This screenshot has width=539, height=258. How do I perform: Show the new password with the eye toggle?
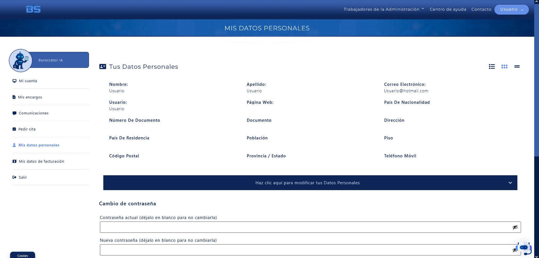tap(514, 250)
